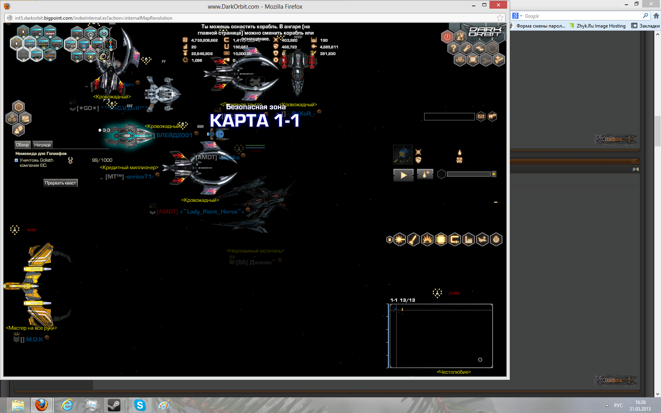The image size is (661, 413).
Task: Click the Прервать квест button
Action: click(x=60, y=183)
